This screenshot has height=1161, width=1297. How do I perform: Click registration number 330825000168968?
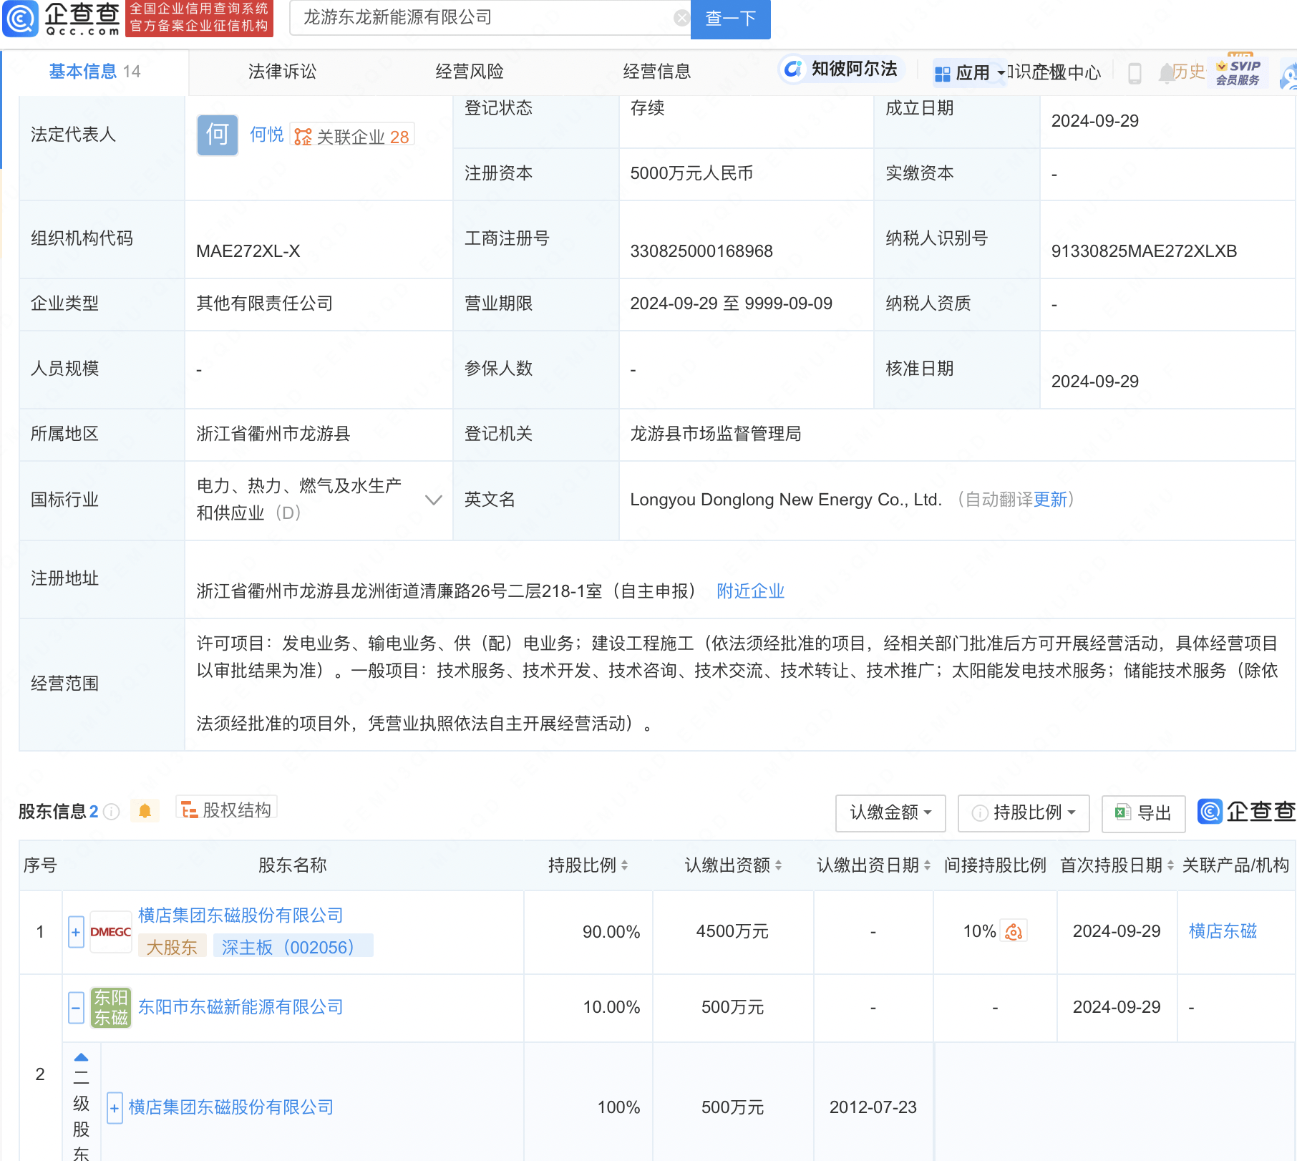701,251
